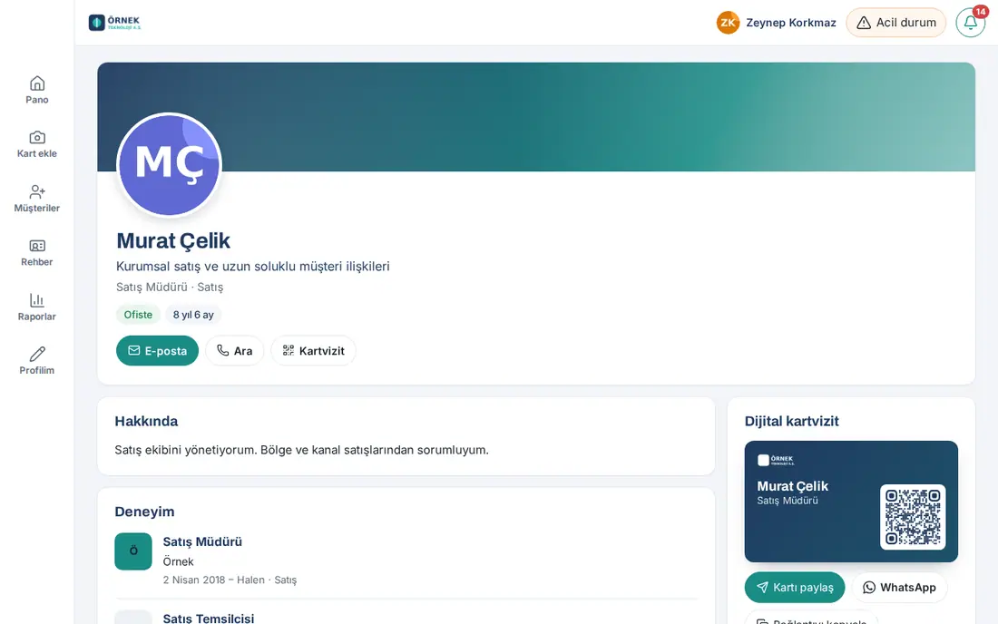
Task: Open Müşteriler from the sidebar
Action: pos(37,199)
